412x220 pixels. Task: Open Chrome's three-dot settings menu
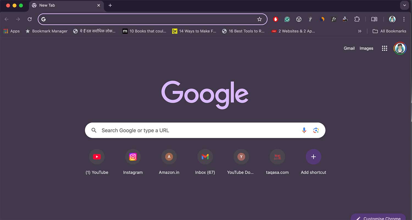pyautogui.click(x=404, y=19)
